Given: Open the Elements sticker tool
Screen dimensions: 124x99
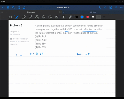Looking at the screenshot, I should pos(50,17).
